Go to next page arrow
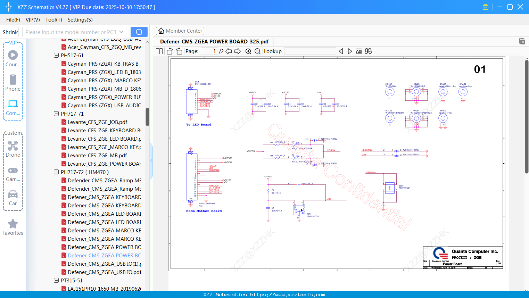The image size is (529, 298). (x=238, y=51)
